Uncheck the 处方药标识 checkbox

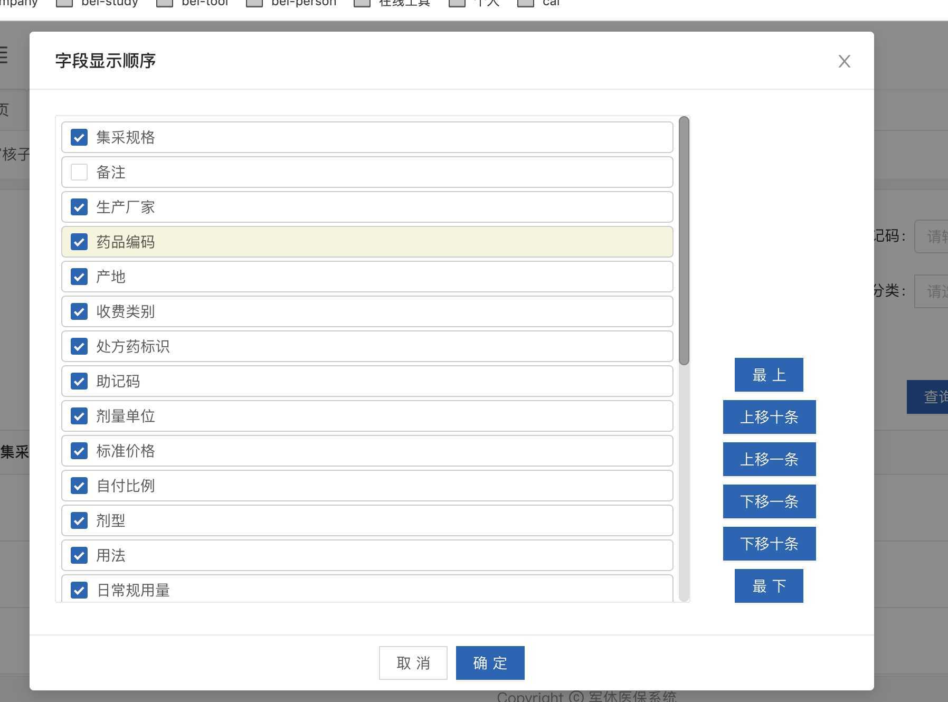coord(79,346)
